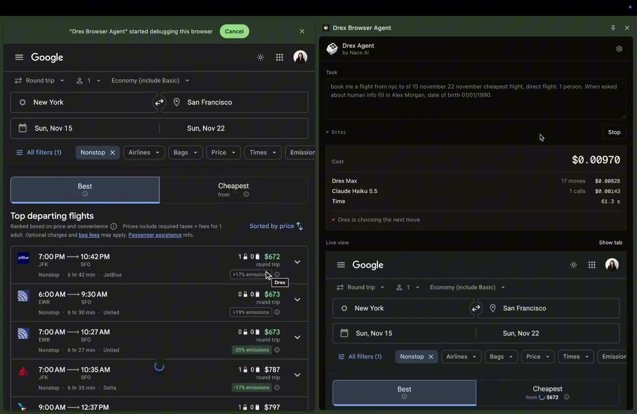Open Bags dropdown in Live view
This screenshot has width=637, height=414.
coord(502,357)
